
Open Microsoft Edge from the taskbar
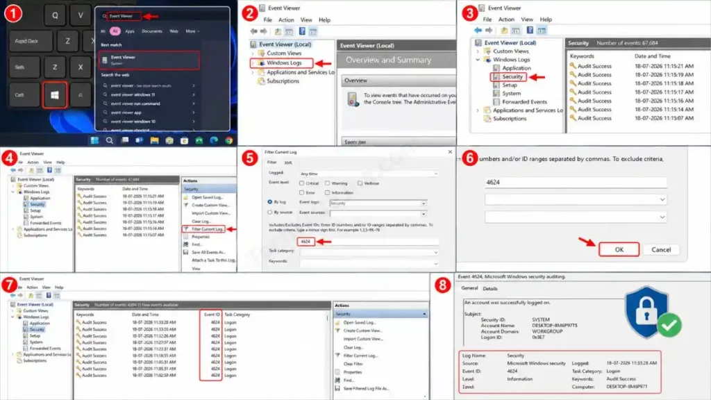(214, 140)
